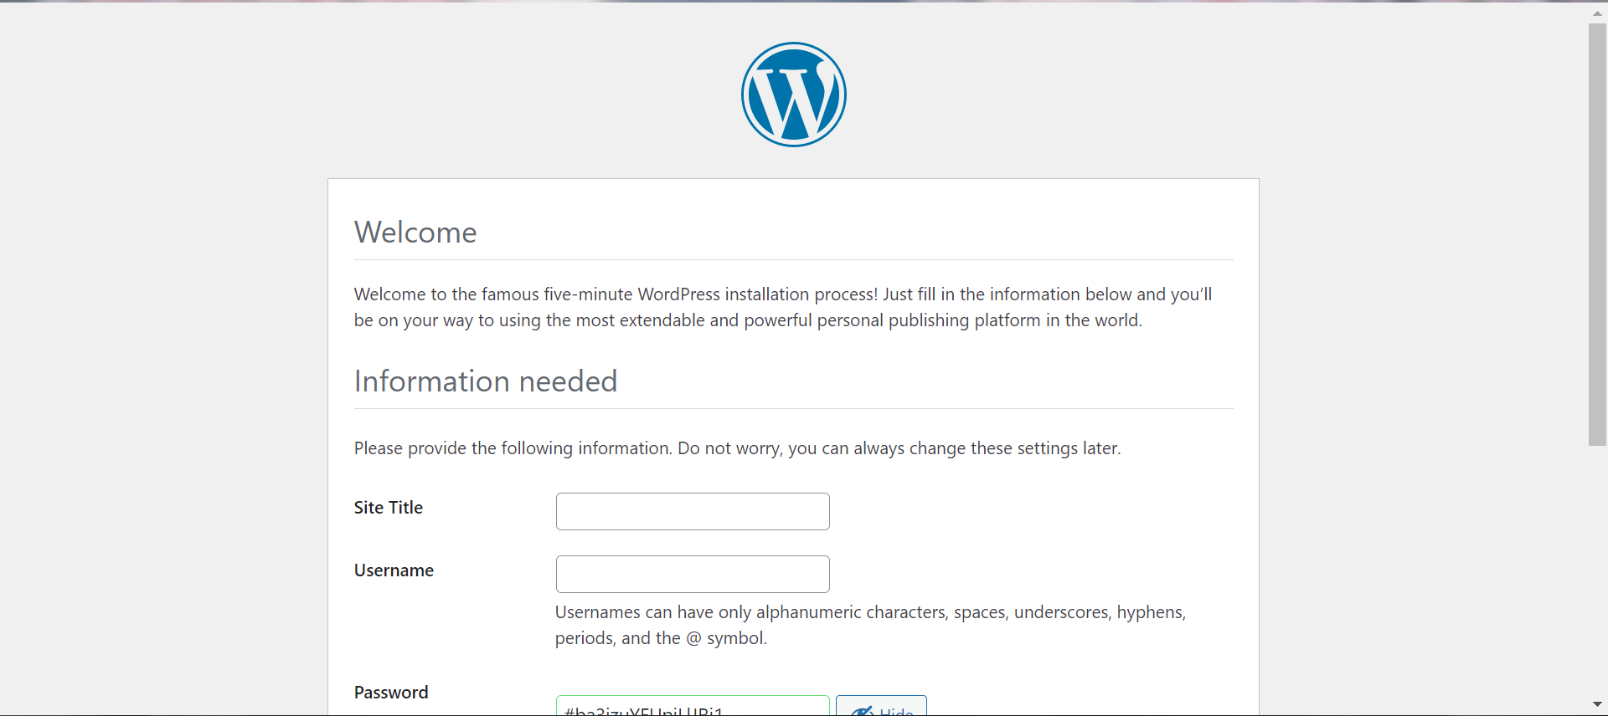Click the Information needed heading
This screenshot has height=716, width=1608.
(x=486, y=381)
